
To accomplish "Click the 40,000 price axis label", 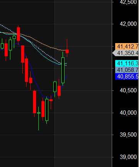I will pyautogui.click(x=128, y=113).
